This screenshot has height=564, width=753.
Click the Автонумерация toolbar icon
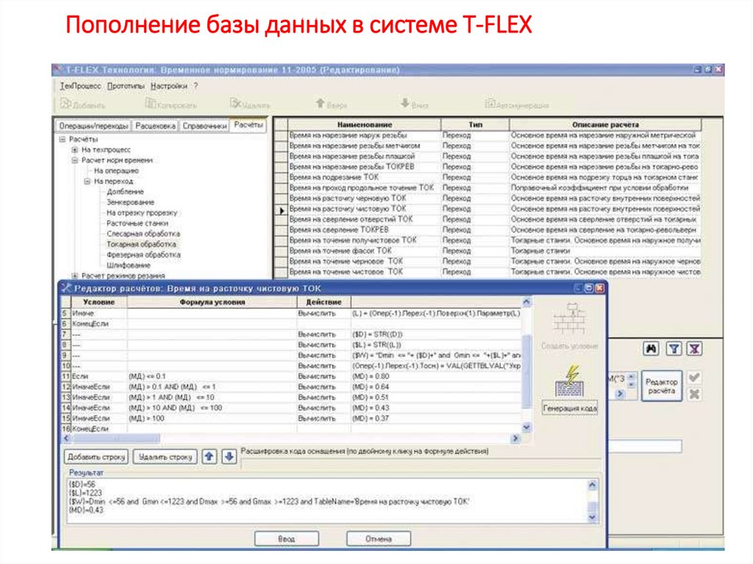[x=490, y=104]
